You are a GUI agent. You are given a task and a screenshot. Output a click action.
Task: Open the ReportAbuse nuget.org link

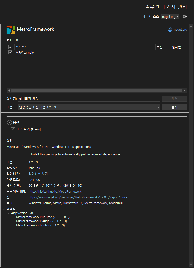point(78,197)
